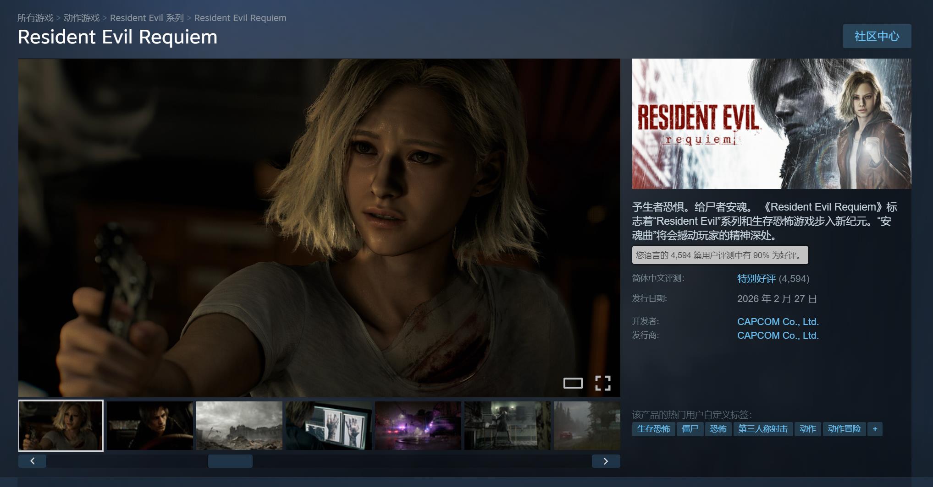933x487 pixels.
Task: Click the 所有游戏 breadcrumb link
Action: 35,18
